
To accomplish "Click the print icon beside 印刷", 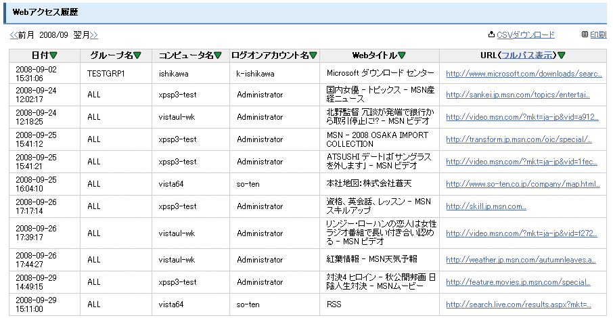I will pyautogui.click(x=585, y=35).
